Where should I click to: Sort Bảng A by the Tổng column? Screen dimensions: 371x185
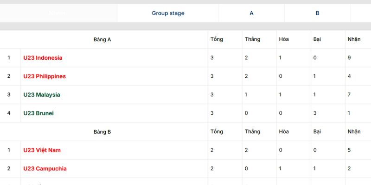coord(217,39)
